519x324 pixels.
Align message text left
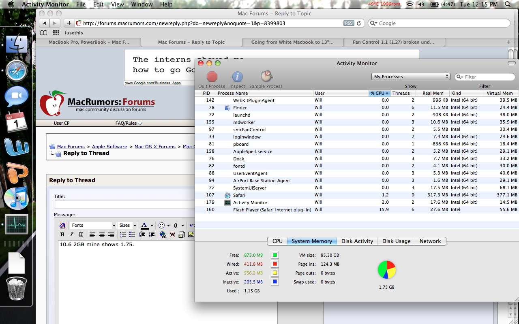pos(92,234)
